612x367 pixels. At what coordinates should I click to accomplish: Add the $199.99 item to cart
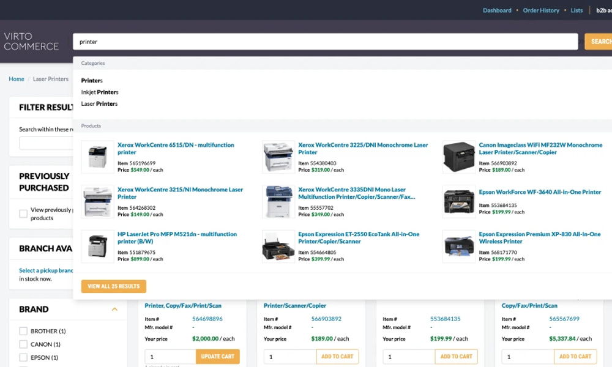456,357
